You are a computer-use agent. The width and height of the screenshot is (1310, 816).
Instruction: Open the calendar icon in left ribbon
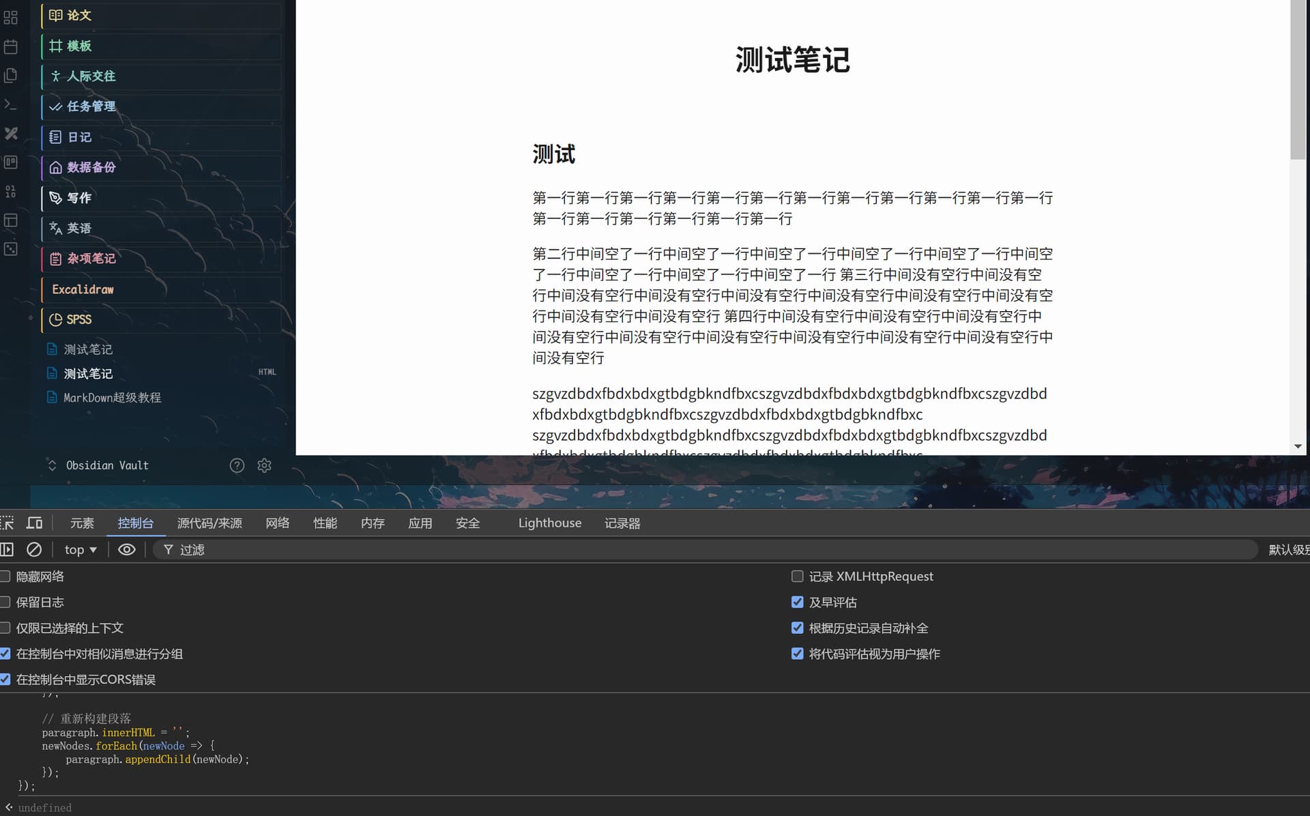[10, 47]
